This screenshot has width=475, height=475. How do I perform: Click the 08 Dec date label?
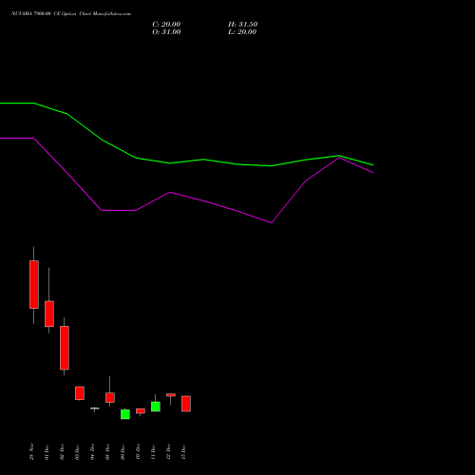point(107,452)
